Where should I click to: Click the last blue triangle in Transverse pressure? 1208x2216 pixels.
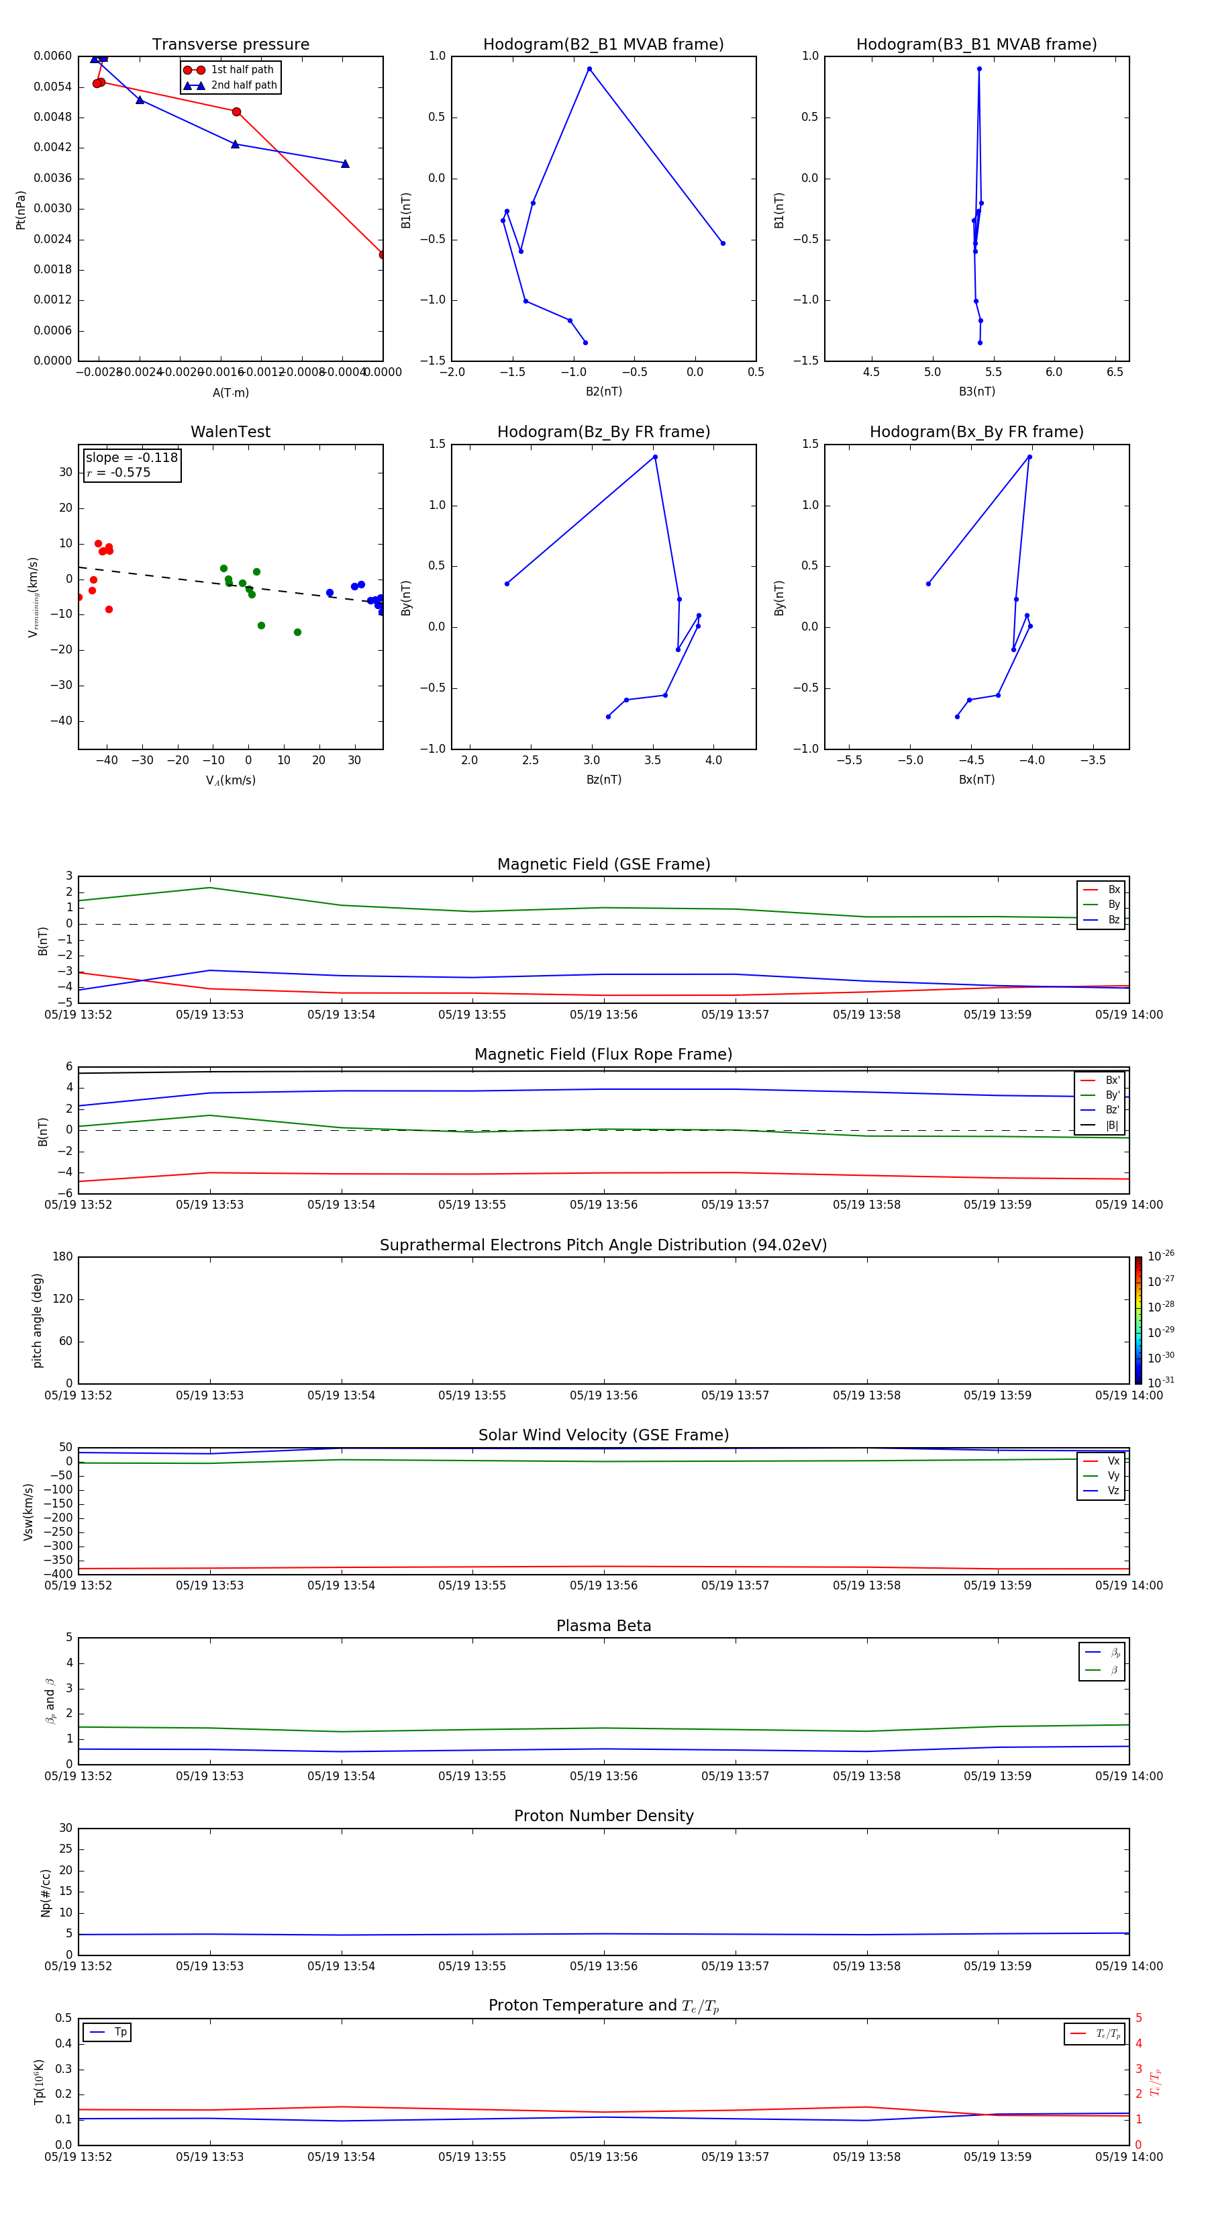point(345,163)
